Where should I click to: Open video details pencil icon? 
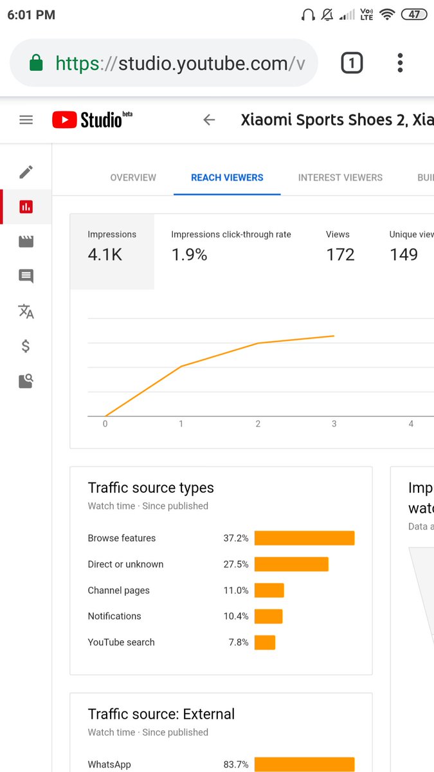[26, 172]
